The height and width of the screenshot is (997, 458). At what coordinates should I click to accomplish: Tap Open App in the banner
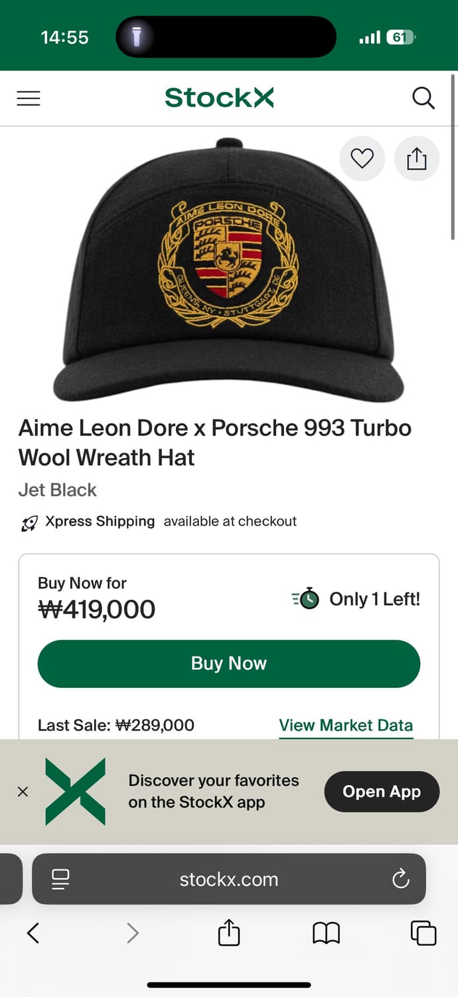click(x=381, y=791)
